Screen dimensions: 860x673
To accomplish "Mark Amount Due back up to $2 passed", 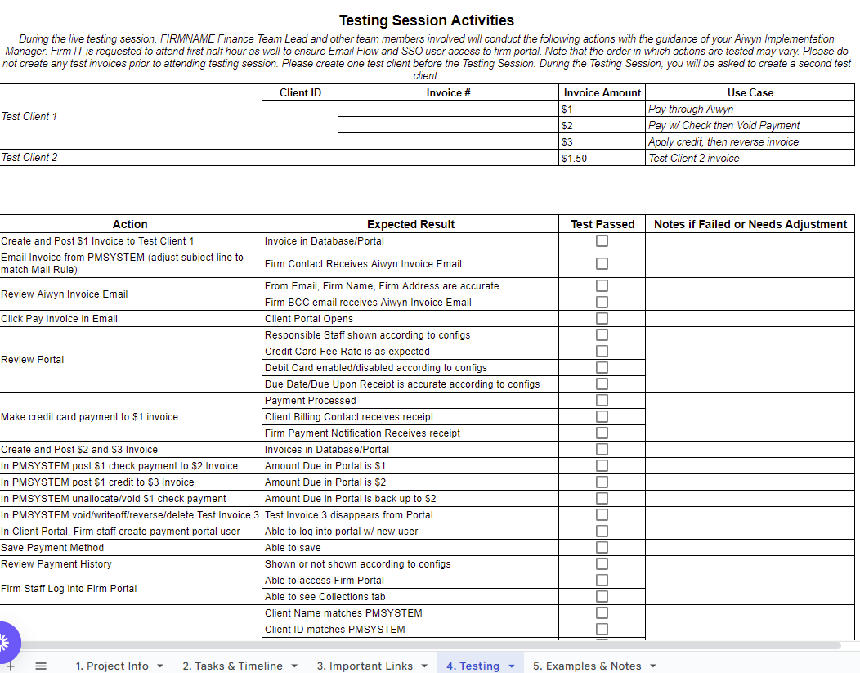I will [x=602, y=499].
